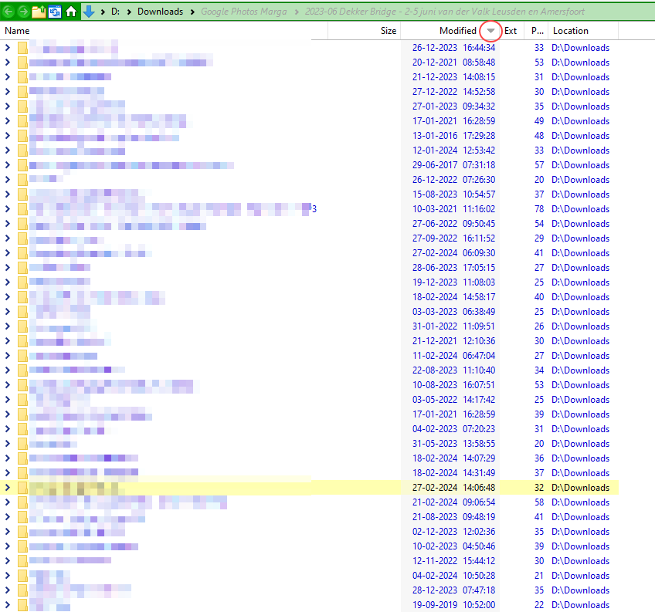Navigate to Downloads in the breadcrumb
The height and width of the screenshot is (612, 655).
[x=160, y=12]
